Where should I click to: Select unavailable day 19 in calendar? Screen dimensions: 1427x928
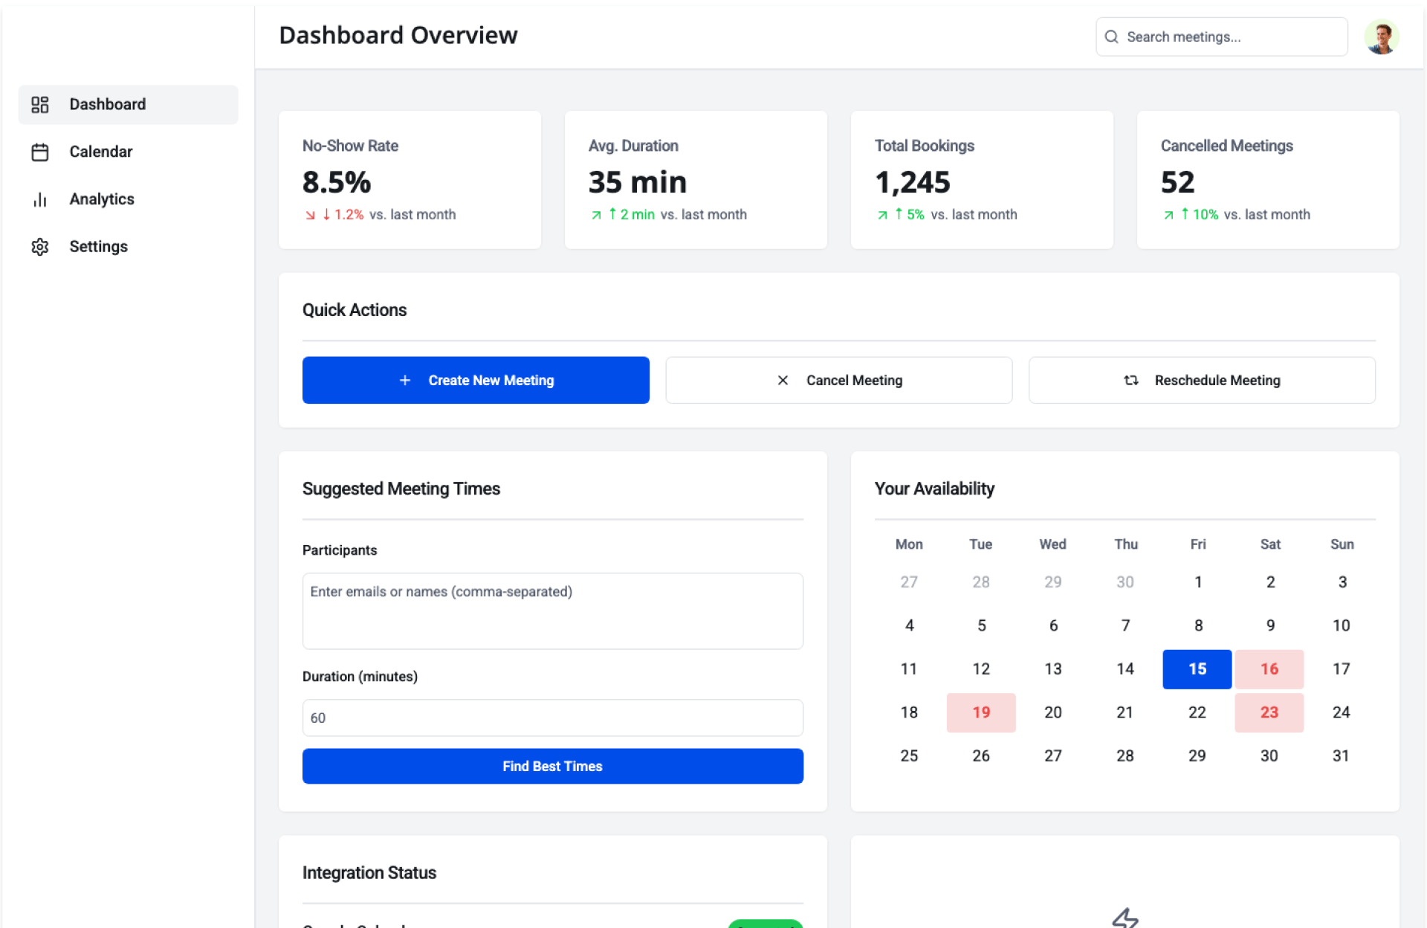980,713
